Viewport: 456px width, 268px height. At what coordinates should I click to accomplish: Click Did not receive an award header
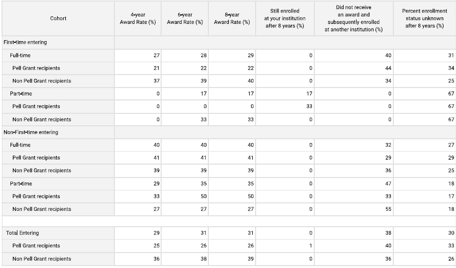354,18
